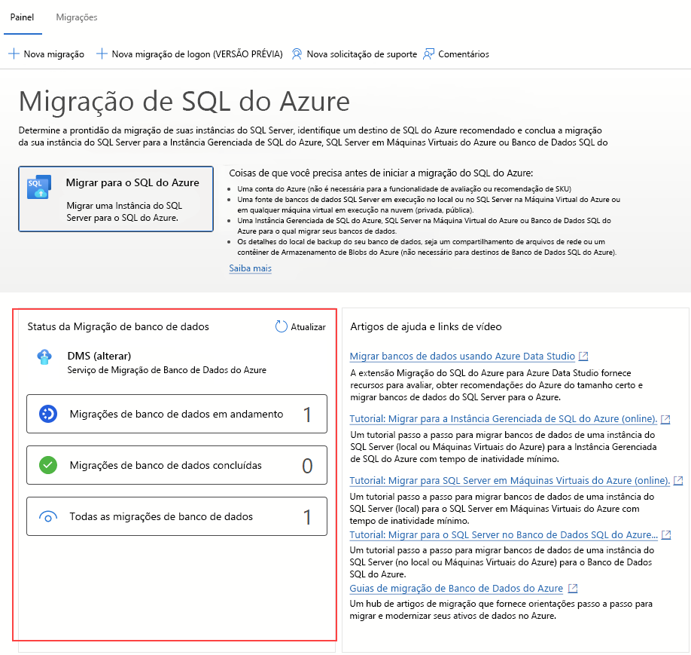This screenshot has height=655, width=691.
Task: Open the external link icon beside Guias de migração
Action: point(574,589)
